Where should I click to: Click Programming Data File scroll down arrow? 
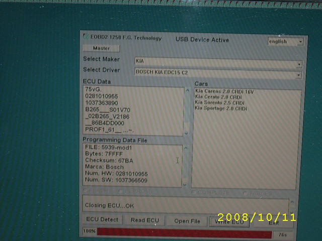point(185,185)
